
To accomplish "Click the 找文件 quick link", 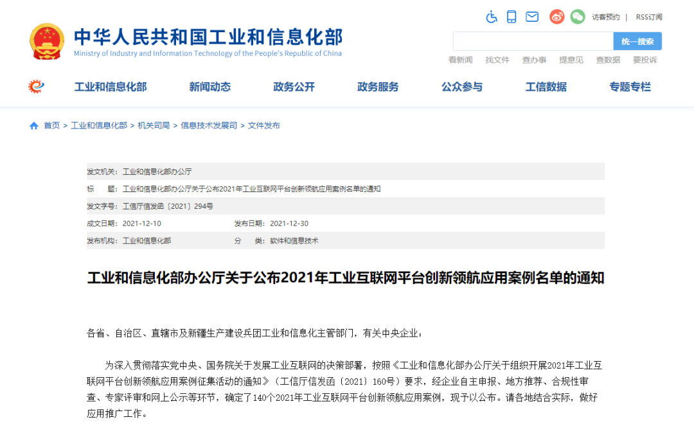I will point(497,59).
